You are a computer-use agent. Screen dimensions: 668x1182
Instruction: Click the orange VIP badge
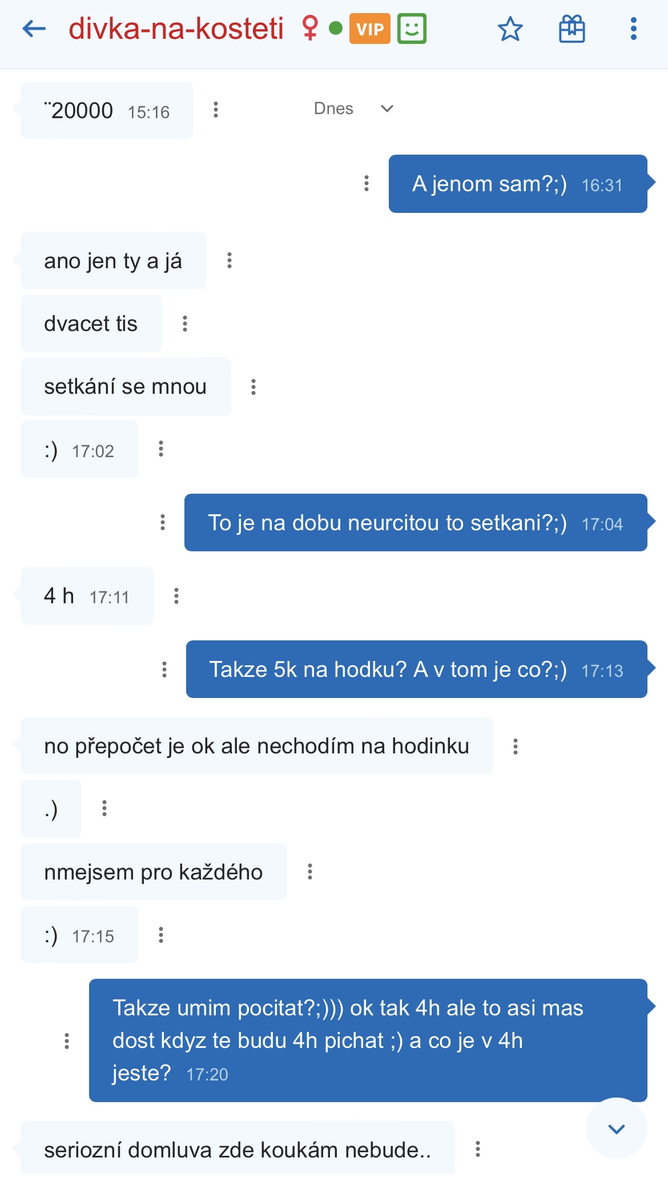pyautogui.click(x=369, y=29)
